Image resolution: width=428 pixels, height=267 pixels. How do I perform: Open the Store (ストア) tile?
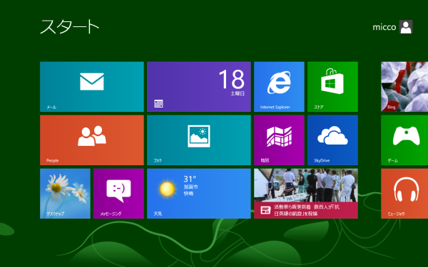click(332, 87)
